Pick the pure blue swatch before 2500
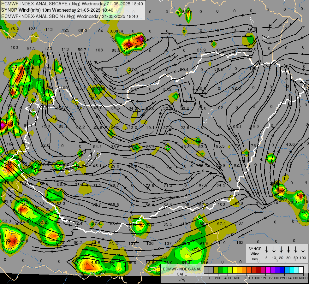This screenshot has height=284, width=309. 282,270
